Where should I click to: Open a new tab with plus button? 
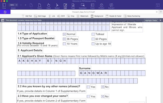click(x=161, y=12)
